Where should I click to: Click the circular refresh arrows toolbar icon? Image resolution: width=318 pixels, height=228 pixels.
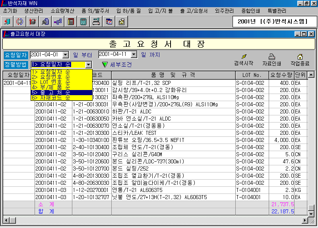coord(20,21)
